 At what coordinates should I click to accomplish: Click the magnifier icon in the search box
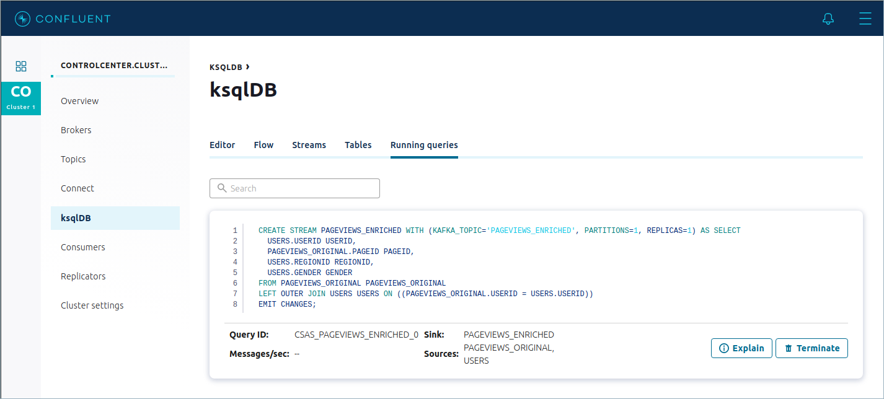(223, 188)
